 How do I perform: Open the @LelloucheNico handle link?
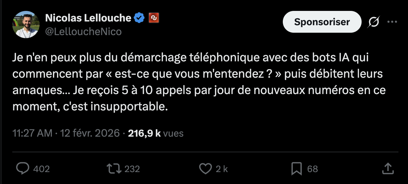click(84, 32)
